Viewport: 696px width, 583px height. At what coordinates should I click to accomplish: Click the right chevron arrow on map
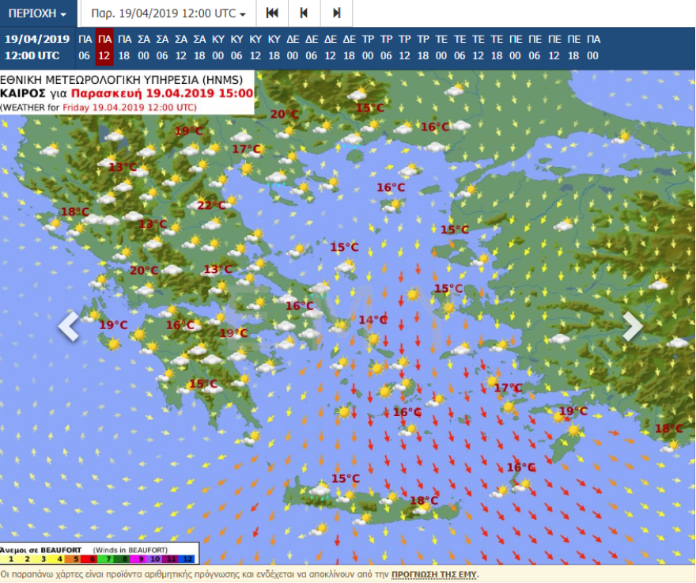[633, 326]
